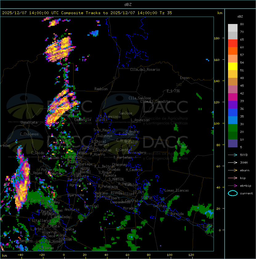
Task: Click the Capdevila label
Action: point(82,120)
